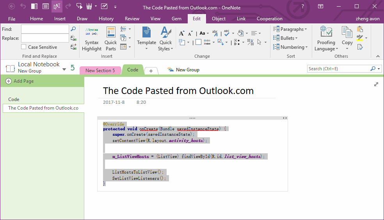
Task: Open the Cooperation tab
Action: coord(269,19)
